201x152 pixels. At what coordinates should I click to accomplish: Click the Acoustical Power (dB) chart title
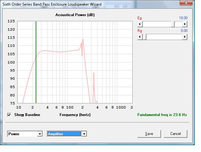(x=75, y=15)
